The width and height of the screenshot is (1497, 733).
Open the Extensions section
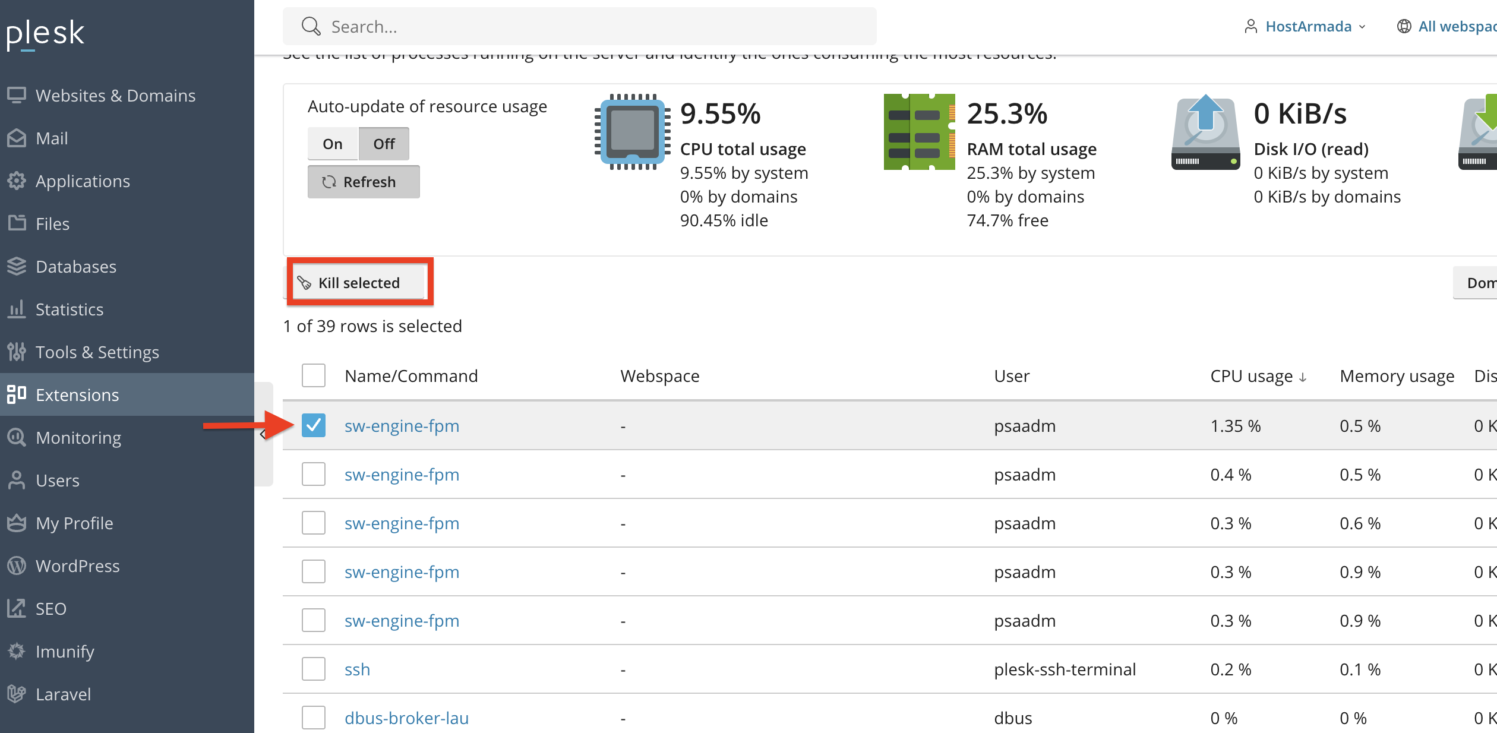(x=127, y=394)
